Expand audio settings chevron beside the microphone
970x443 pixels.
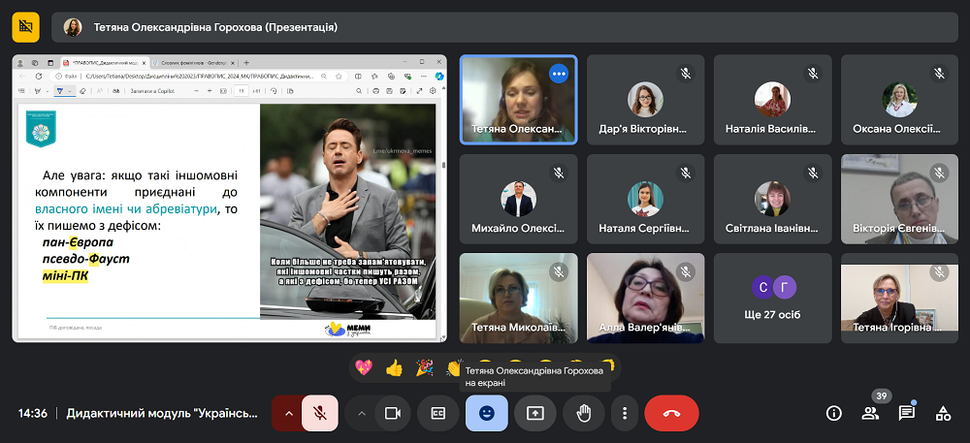coord(286,413)
